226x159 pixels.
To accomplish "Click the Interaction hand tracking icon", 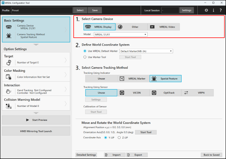I will (9, 91).
